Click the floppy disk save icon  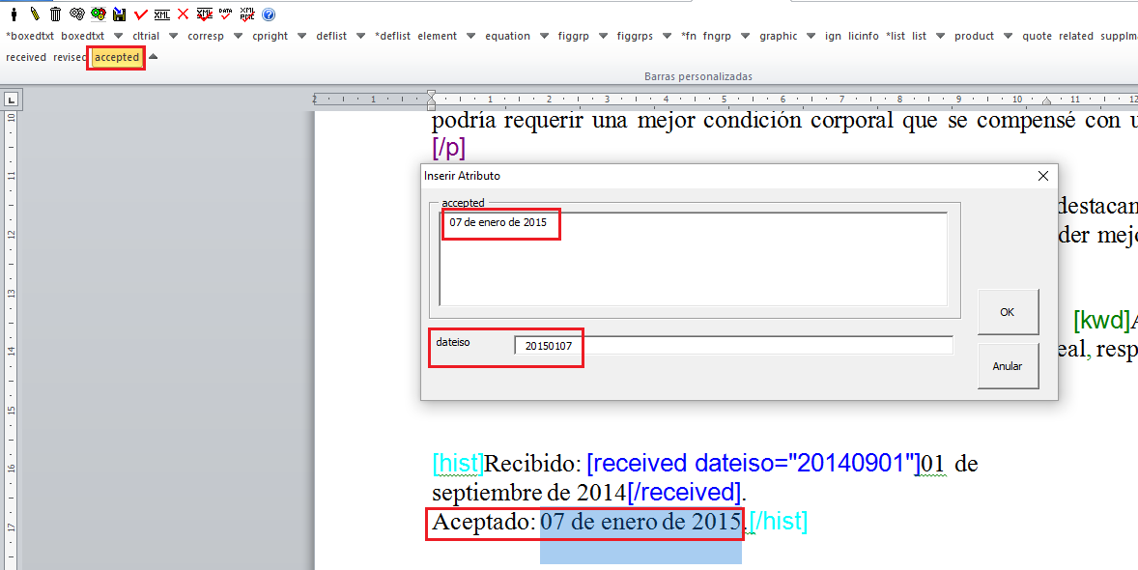click(119, 14)
